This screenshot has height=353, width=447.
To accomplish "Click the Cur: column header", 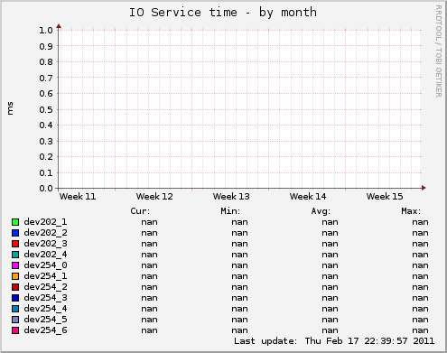I will (x=140, y=211).
